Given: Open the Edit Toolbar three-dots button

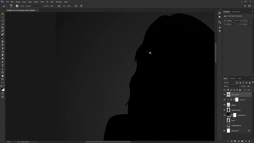Looking at the screenshot, I should pyautogui.click(x=2, y=83).
